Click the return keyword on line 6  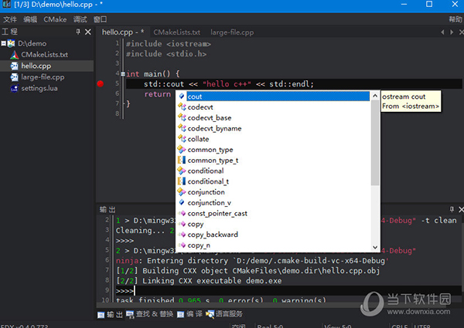(x=158, y=94)
